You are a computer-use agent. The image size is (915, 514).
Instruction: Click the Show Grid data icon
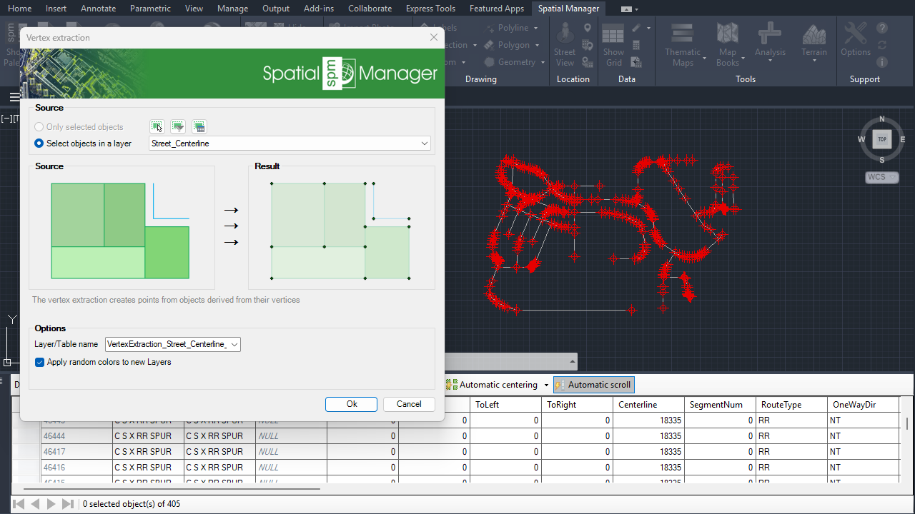pyautogui.click(x=613, y=44)
